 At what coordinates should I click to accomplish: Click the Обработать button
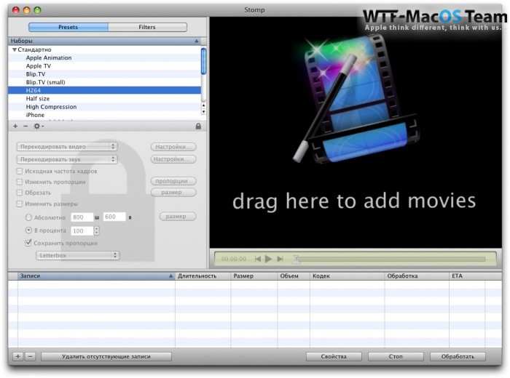[458, 357]
